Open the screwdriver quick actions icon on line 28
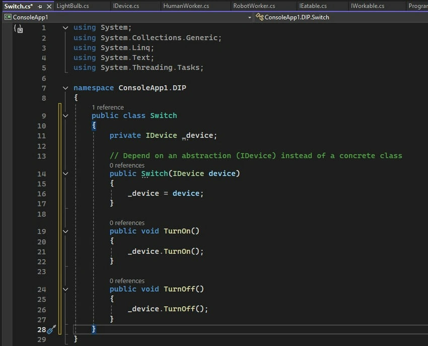Viewport: 428px width, 346px height. (x=51, y=329)
